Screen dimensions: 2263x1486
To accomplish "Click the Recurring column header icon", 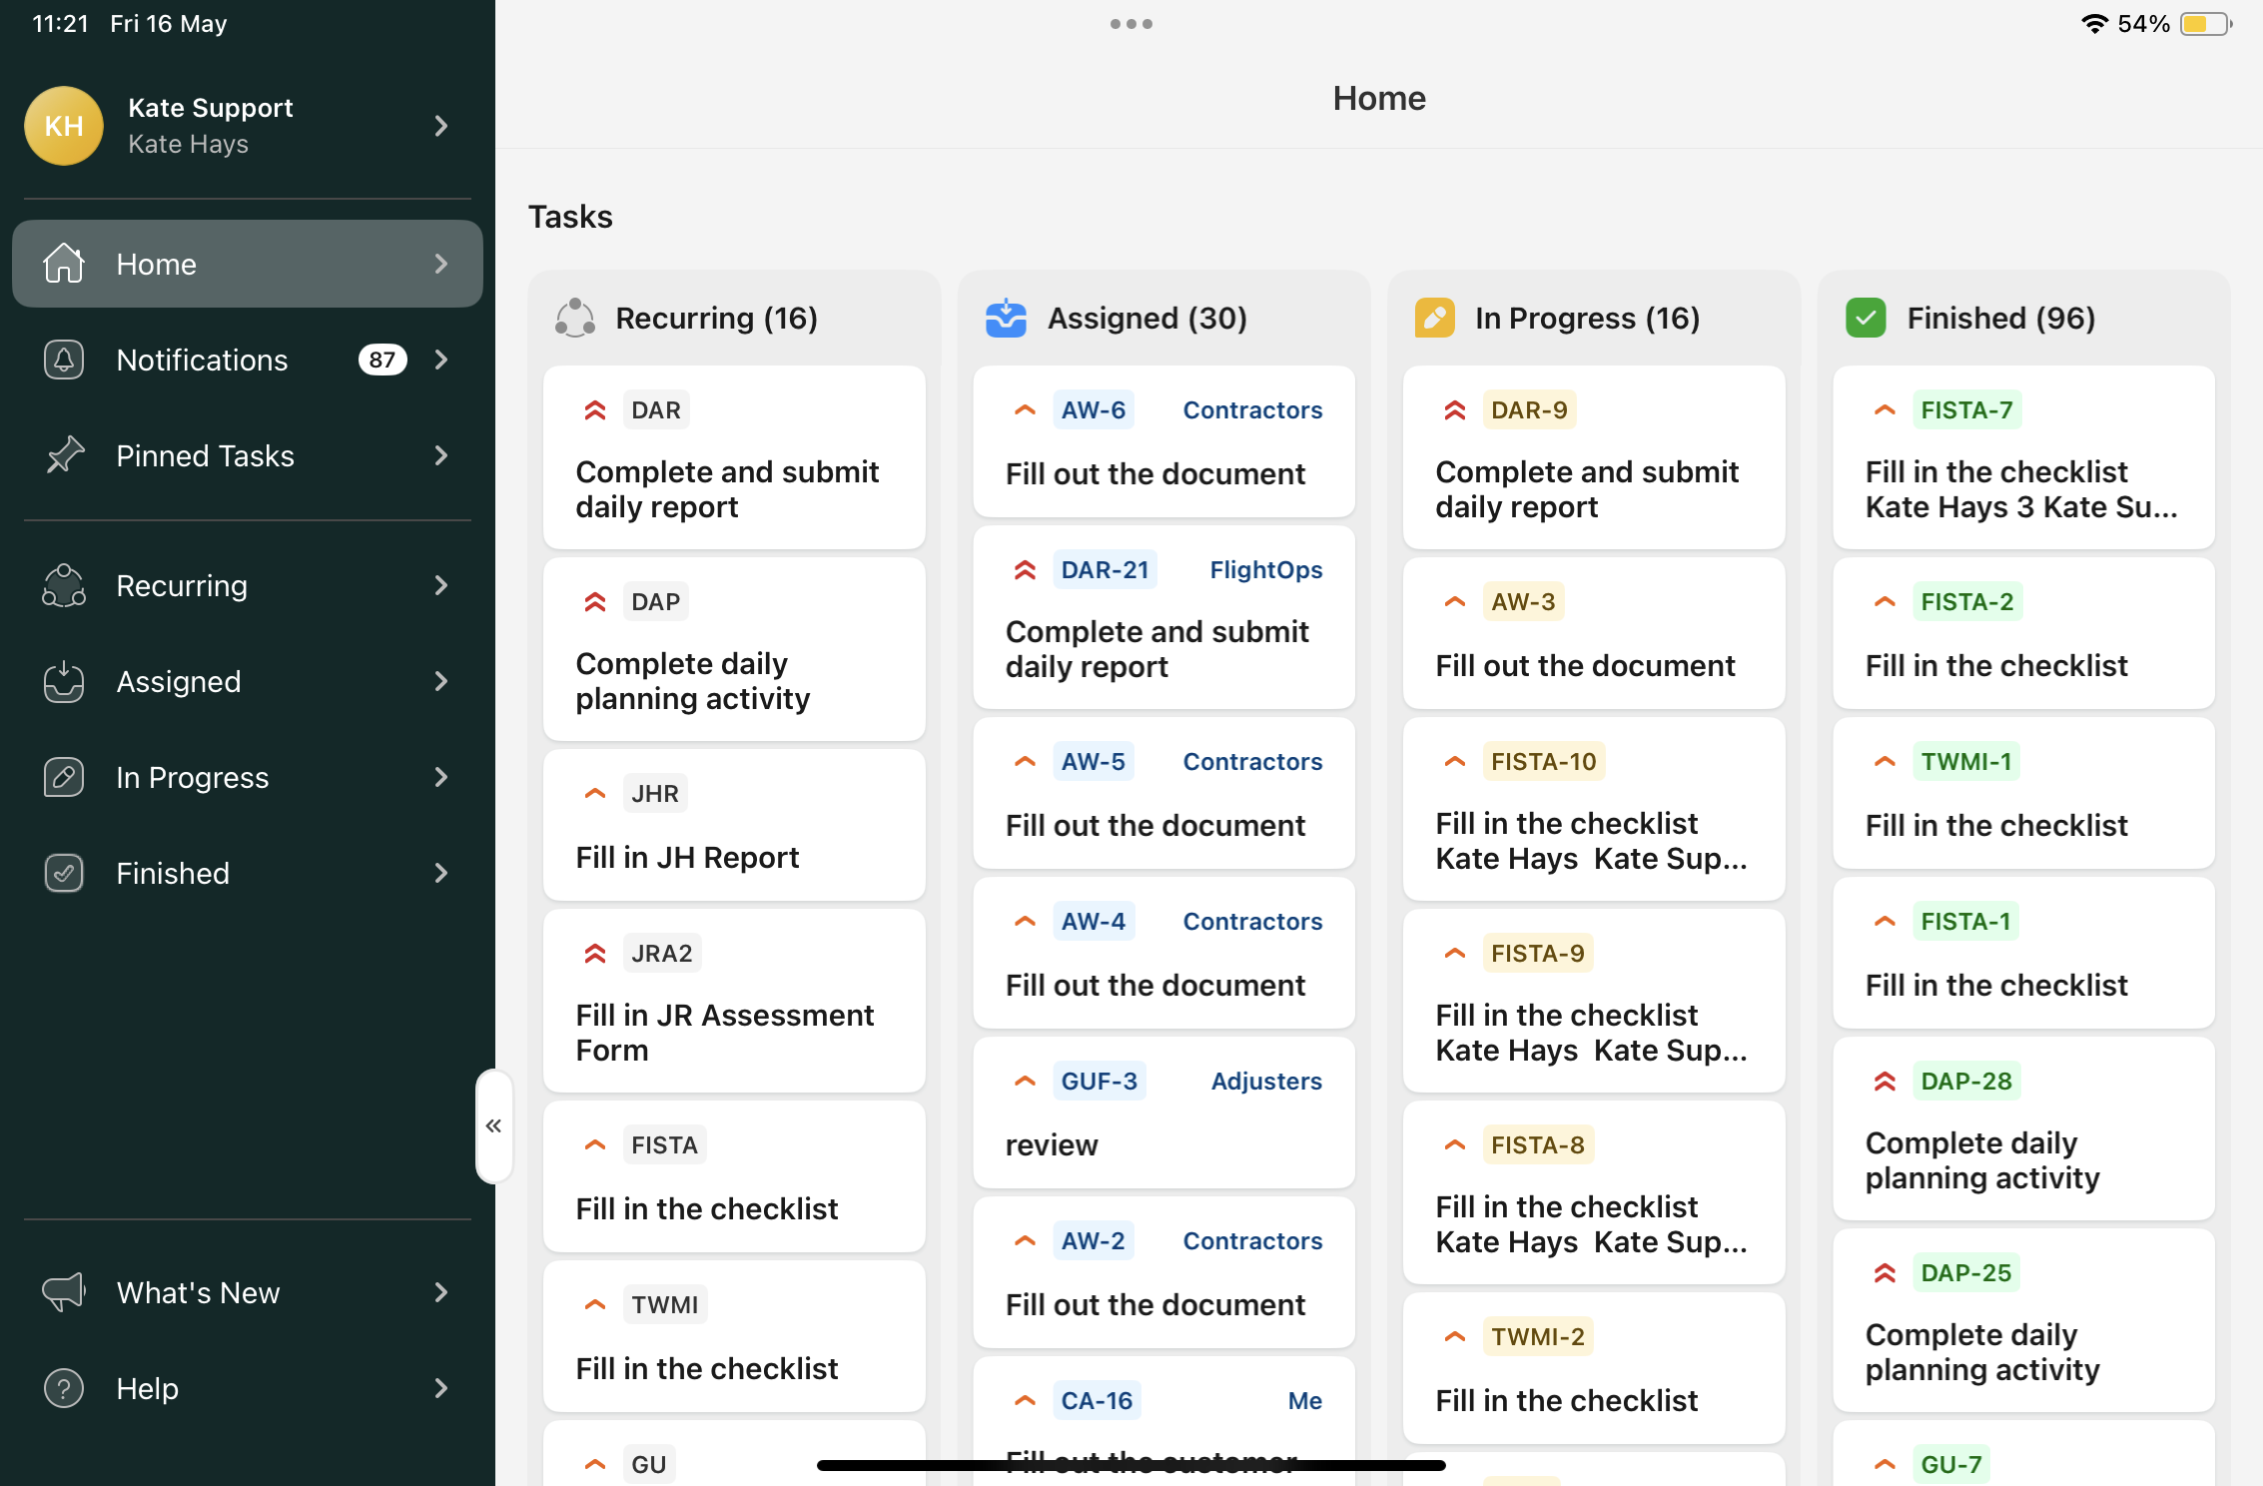I will tap(575, 319).
